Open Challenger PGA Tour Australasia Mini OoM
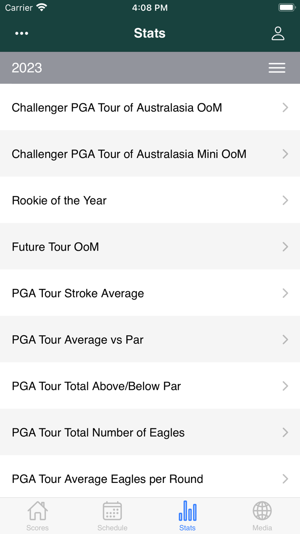Viewport: 300px width, 534px height. (x=150, y=154)
